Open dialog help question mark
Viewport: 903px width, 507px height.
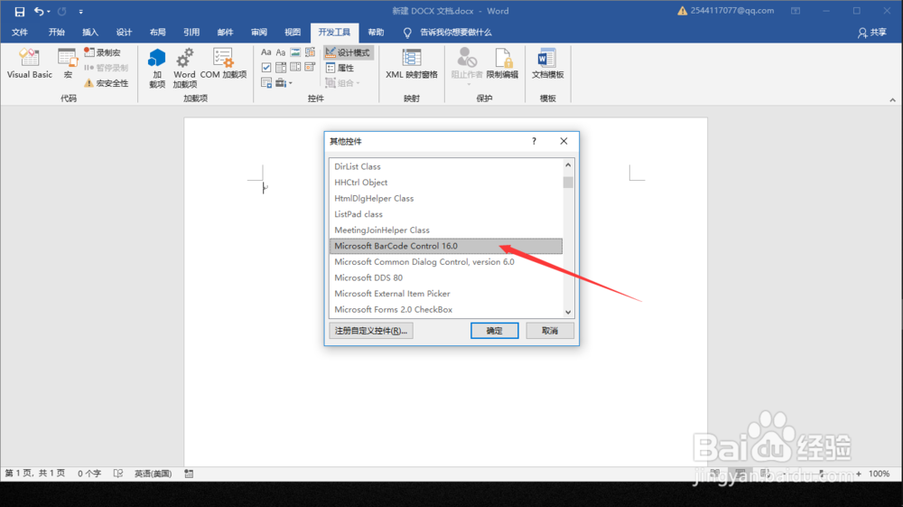pyautogui.click(x=534, y=141)
